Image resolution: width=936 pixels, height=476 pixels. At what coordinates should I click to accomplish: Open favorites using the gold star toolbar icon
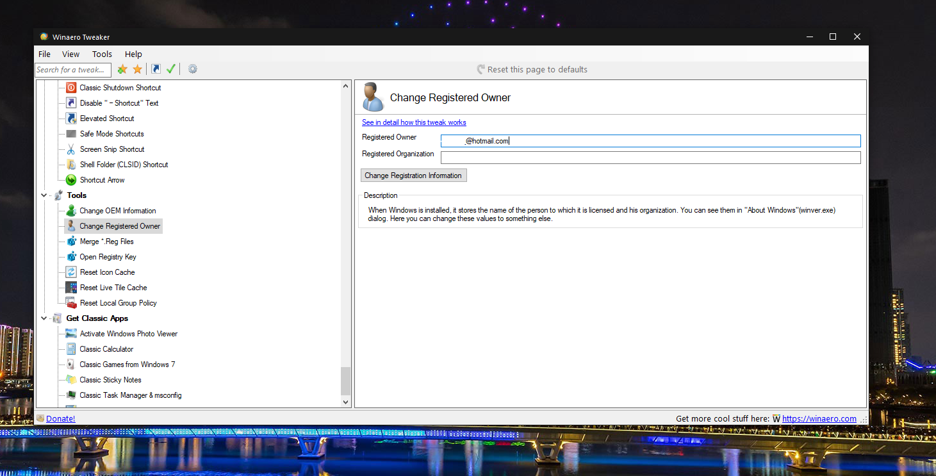138,69
